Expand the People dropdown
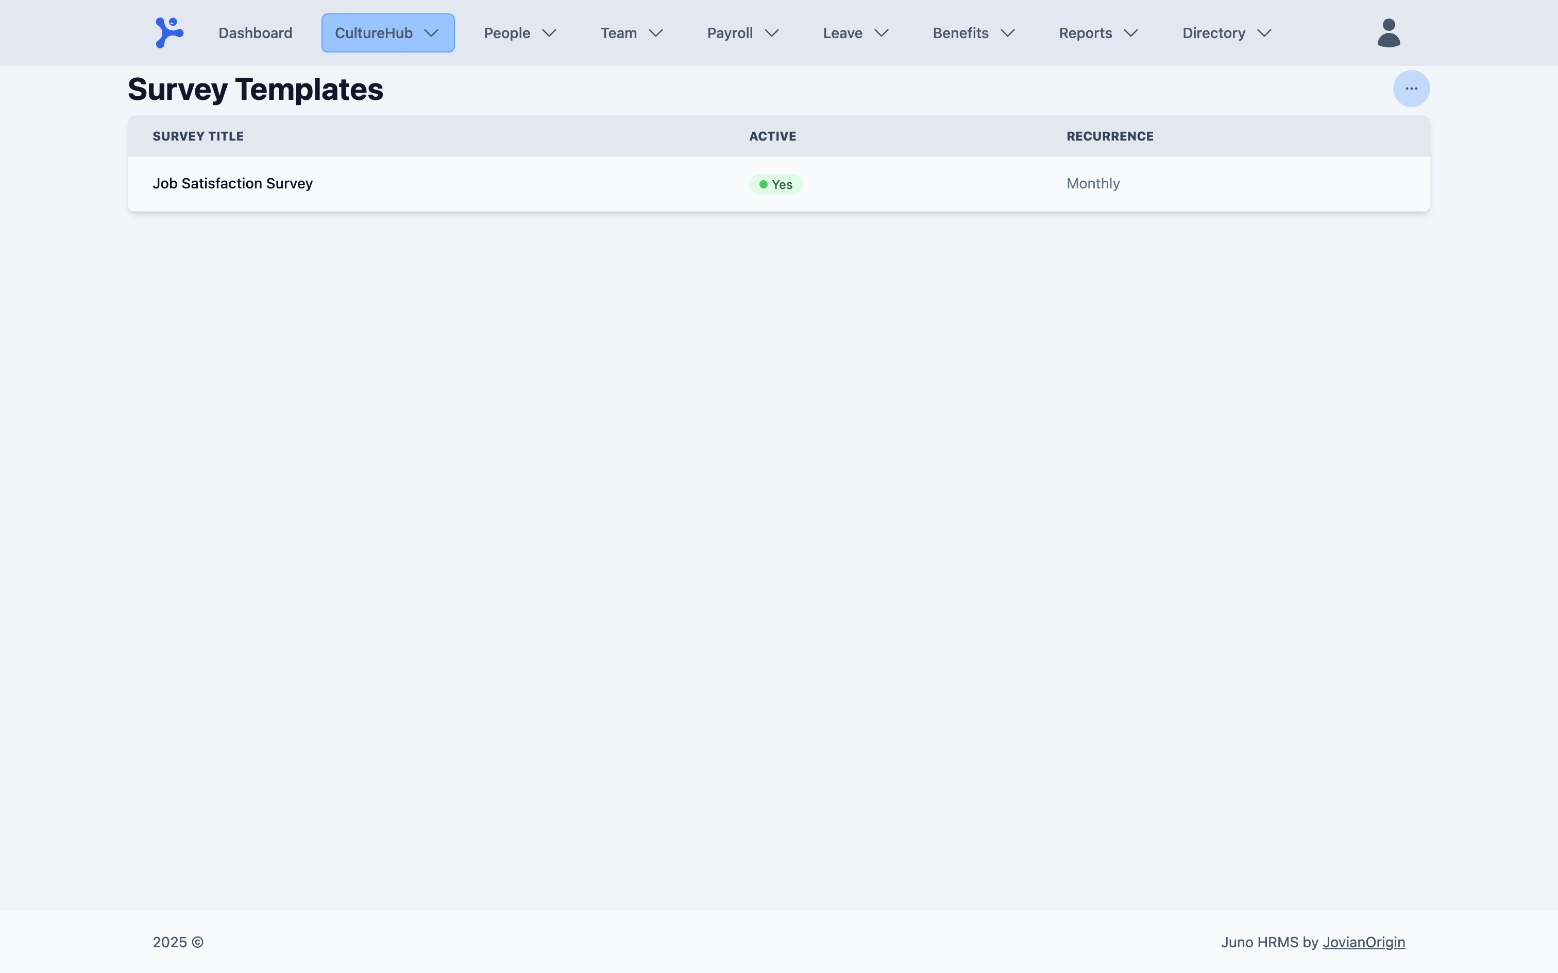1558x973 pixels. [x=519, y=33]
